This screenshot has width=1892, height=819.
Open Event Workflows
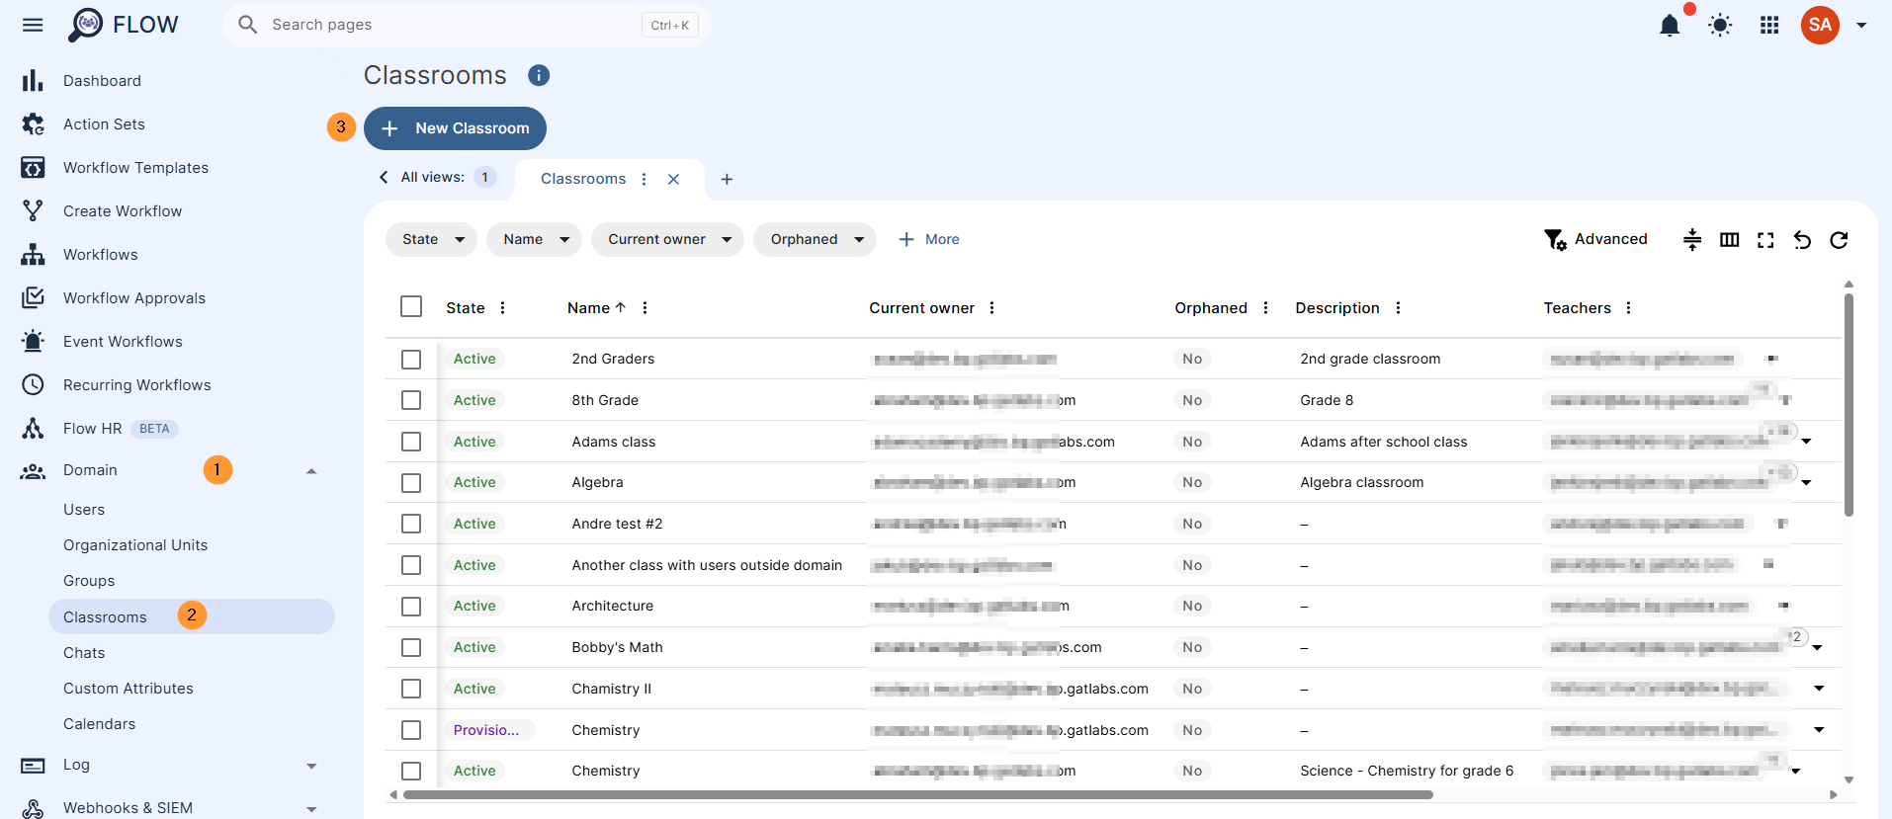coord(123,342)
